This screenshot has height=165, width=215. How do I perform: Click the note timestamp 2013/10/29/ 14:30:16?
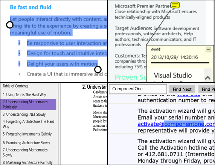tap(174, 57)
